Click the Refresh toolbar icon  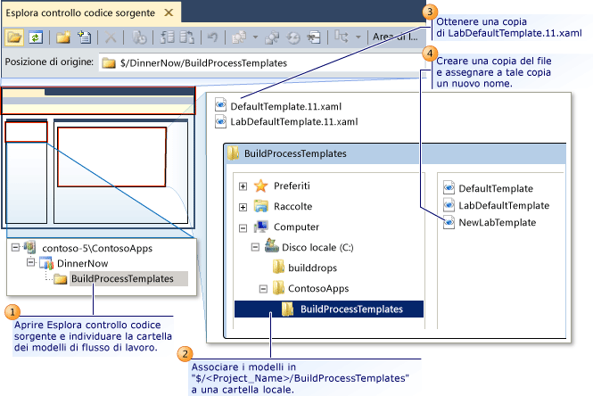coord(35,37)
